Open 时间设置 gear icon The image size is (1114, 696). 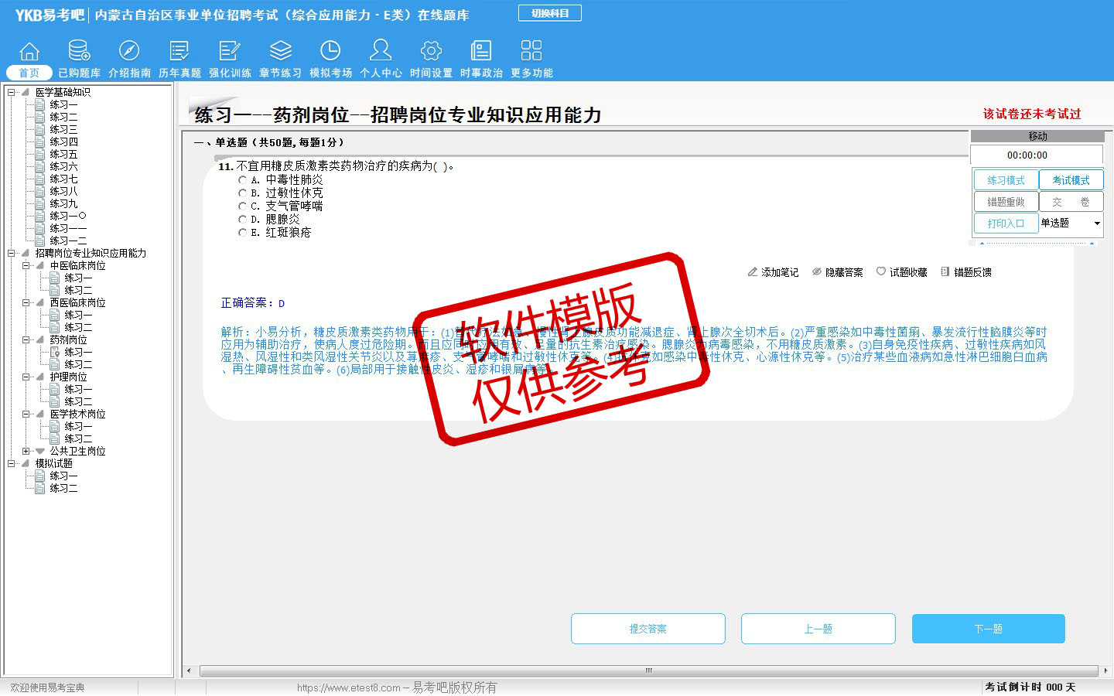pyautogui.click(x=431, y=51)
